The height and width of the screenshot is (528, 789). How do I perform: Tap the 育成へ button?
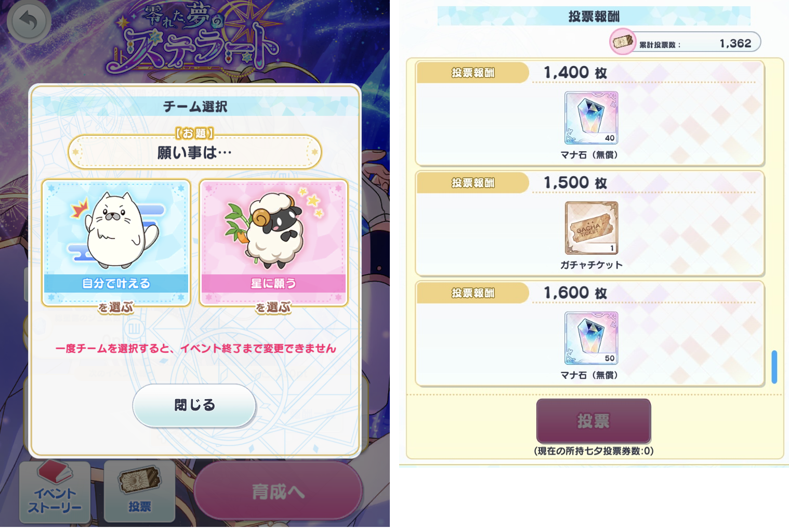point(278,491)
